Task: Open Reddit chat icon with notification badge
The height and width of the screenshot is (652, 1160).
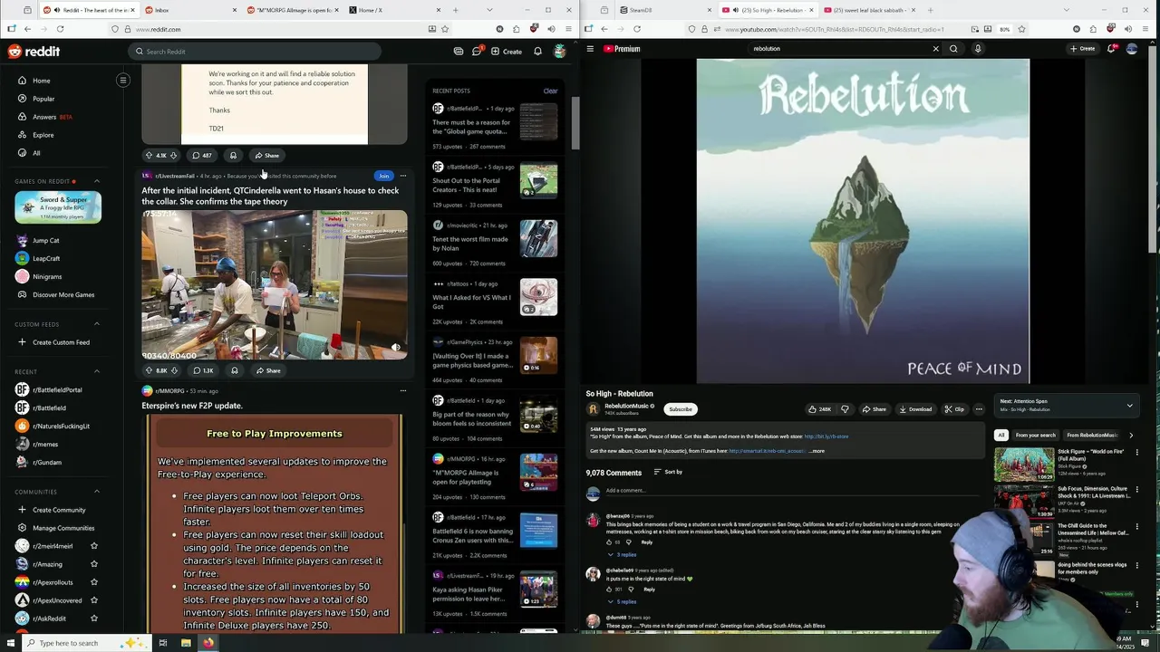Action: coord(477,52)
